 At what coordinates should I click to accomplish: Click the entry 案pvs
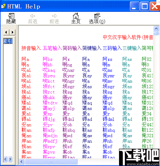pos(49,152)
